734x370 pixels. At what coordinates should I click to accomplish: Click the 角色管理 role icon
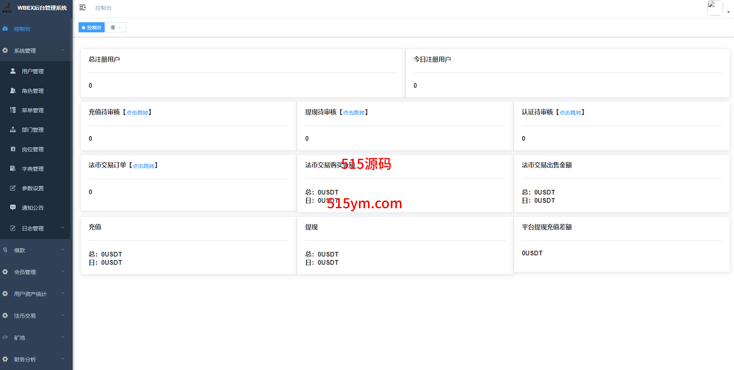click(13, 90)
